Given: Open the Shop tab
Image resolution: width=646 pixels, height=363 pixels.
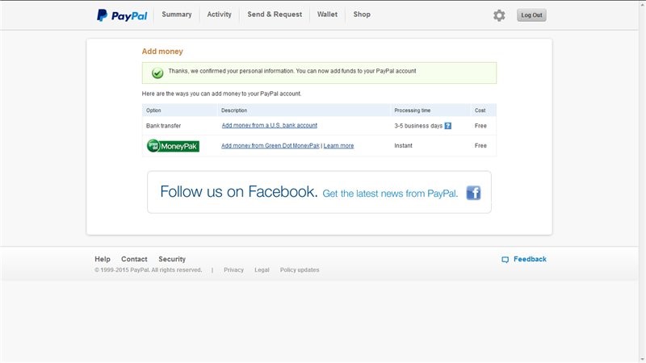Looking at the screenshot, I should [x=362, y=15].
